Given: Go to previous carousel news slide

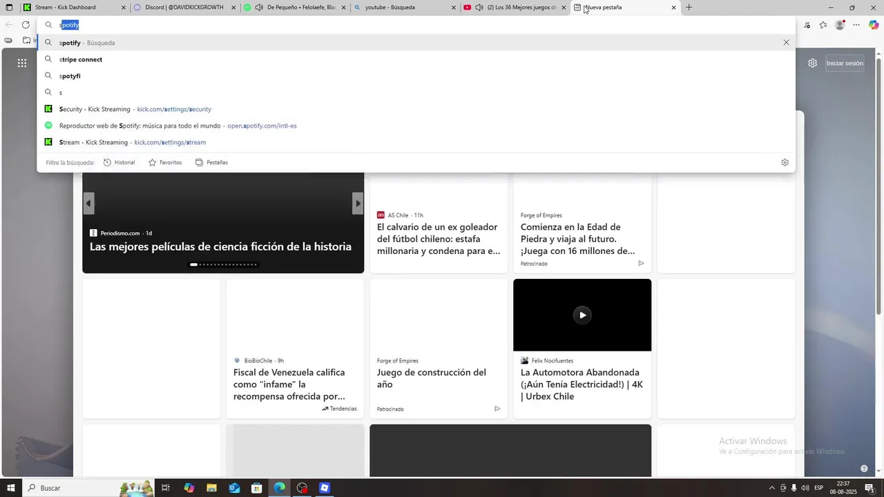Looking at the screenshot, I should (88, 203).
